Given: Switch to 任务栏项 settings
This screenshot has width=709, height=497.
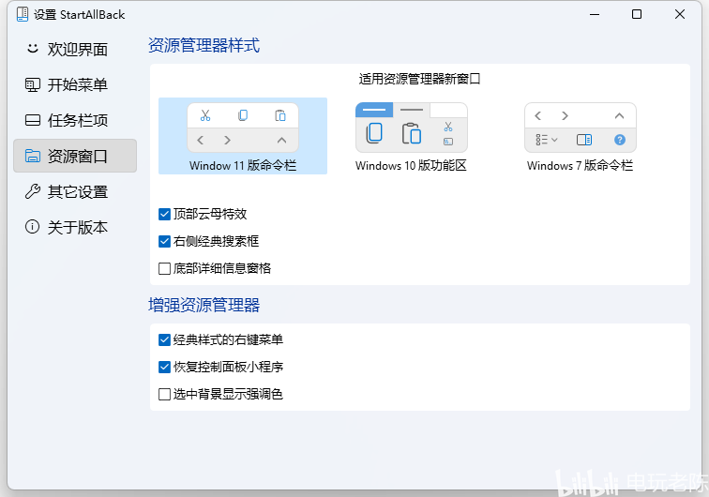Looking at the screenshot, I should (x=75, y=120).
